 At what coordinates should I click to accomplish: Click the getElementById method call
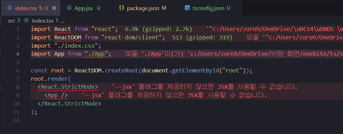(x=196, y=71)
